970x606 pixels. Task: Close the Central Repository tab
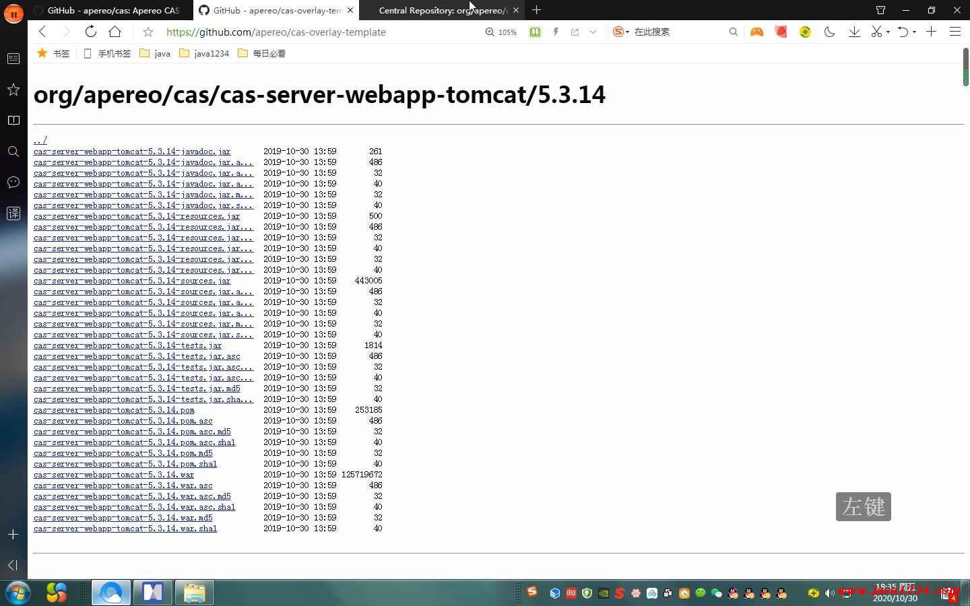coord(516,10)
